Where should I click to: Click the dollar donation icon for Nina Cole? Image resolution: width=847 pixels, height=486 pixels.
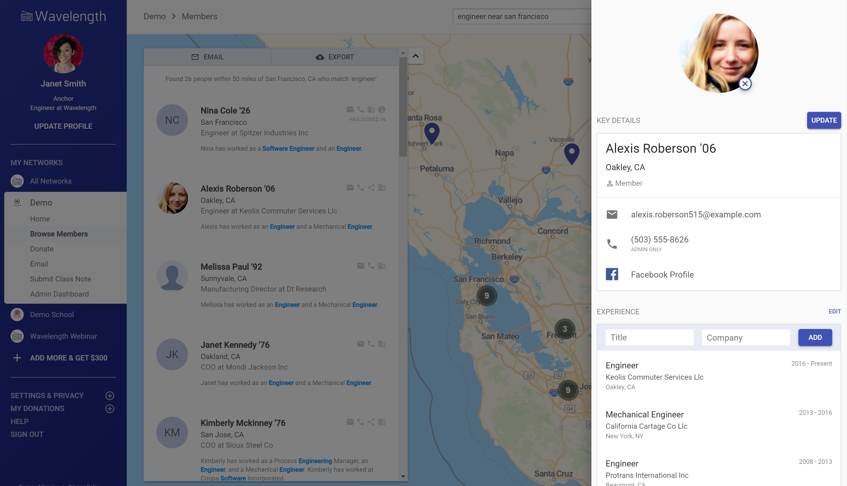382,109
